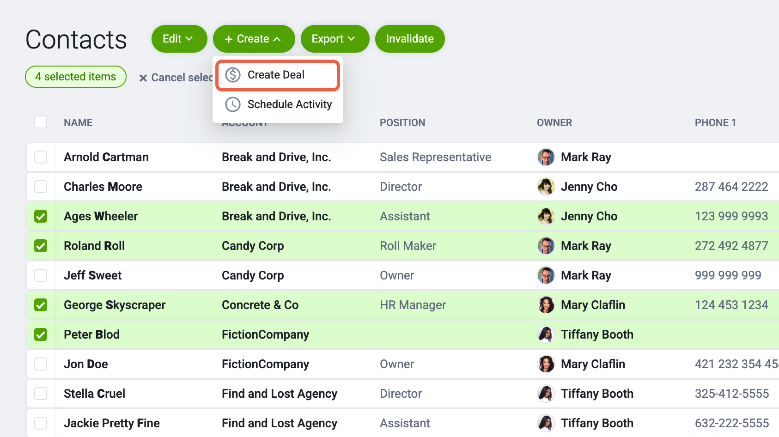Uncheck the Ages Wheeler checkbox
The height and width of the screenshot is (437, 779).
click(x=41, y=216)
